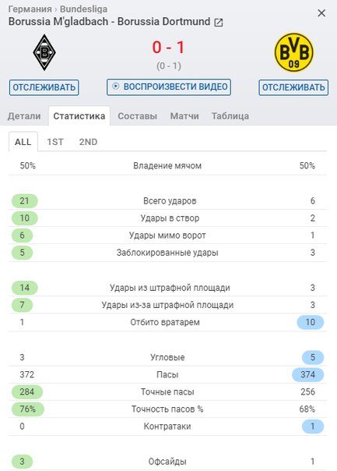Select the ALL period filter
Screen dimensions: 337x471
pyautogui.click(x=23, y=142)
